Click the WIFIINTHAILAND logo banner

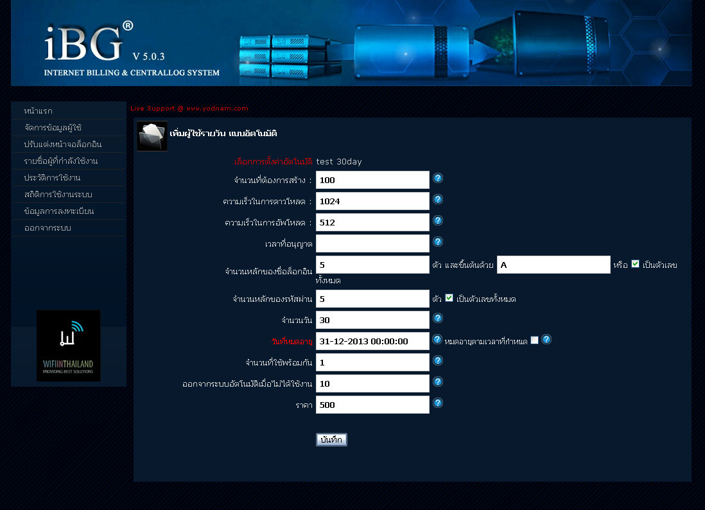click(x=68, y=346)
